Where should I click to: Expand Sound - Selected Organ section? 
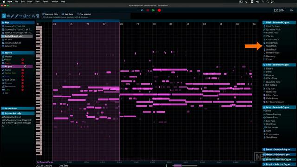coord(279,149)
